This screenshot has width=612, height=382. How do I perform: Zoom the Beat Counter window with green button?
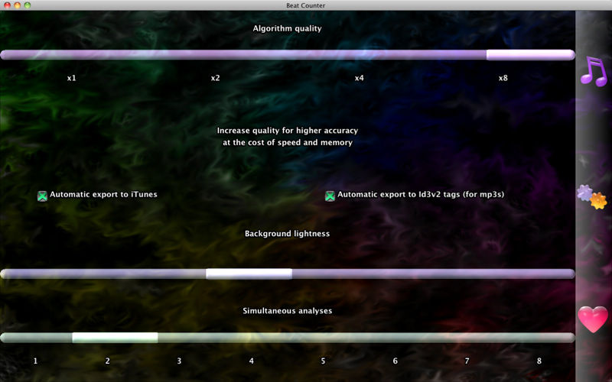(x=28, y=5)
